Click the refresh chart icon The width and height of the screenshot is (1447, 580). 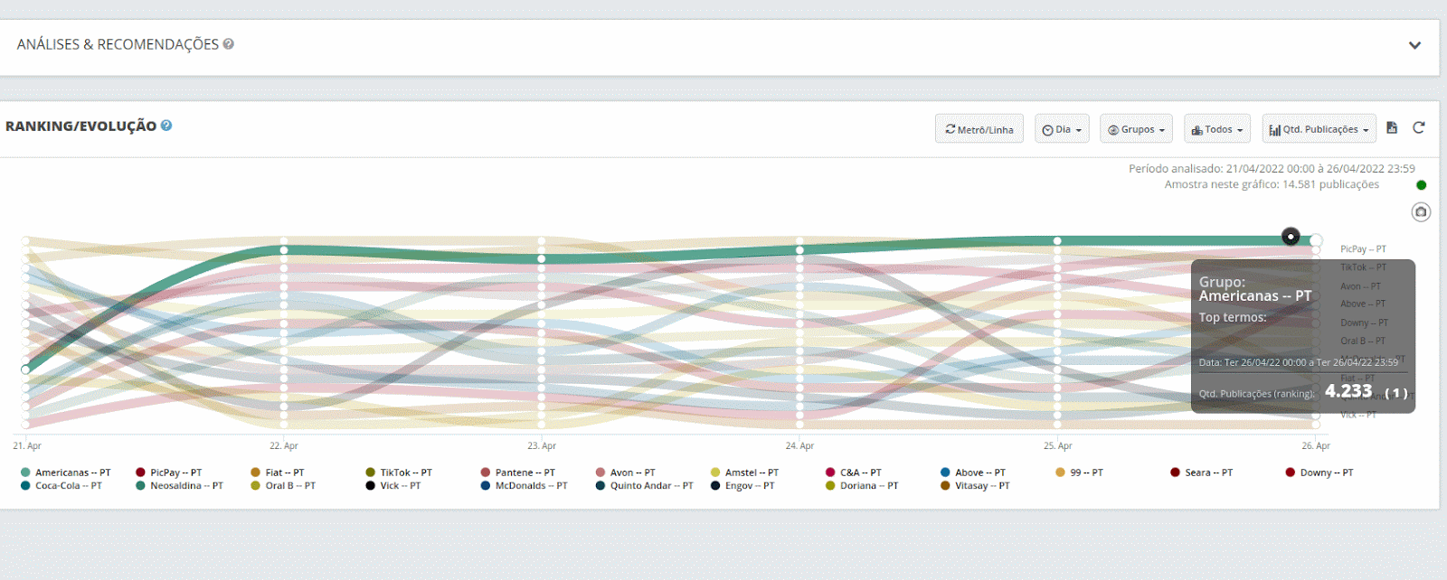tap(1419, 128)
